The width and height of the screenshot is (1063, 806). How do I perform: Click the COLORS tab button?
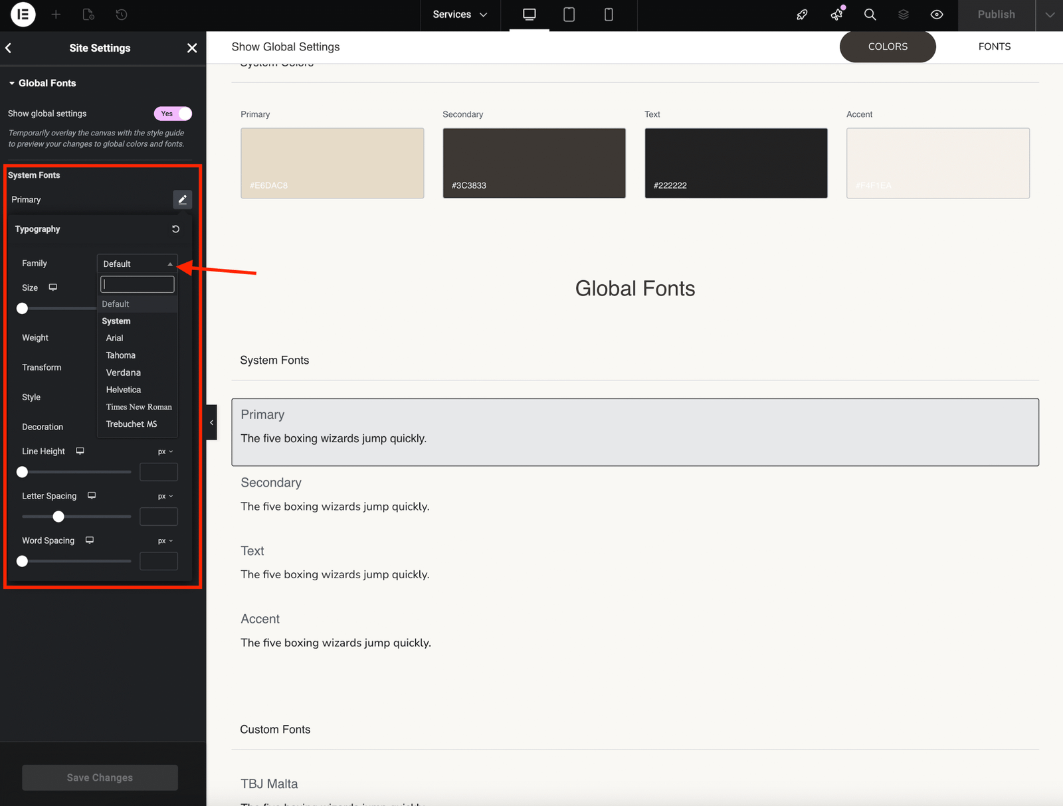888,46
